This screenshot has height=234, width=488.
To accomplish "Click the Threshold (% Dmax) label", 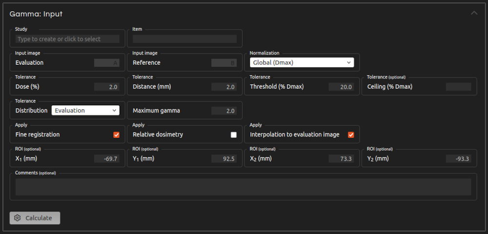I will click(277, 87).
